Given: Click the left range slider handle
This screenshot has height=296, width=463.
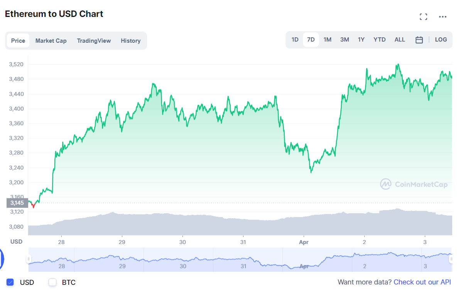Looking at the screenshot, I should 29,259.
